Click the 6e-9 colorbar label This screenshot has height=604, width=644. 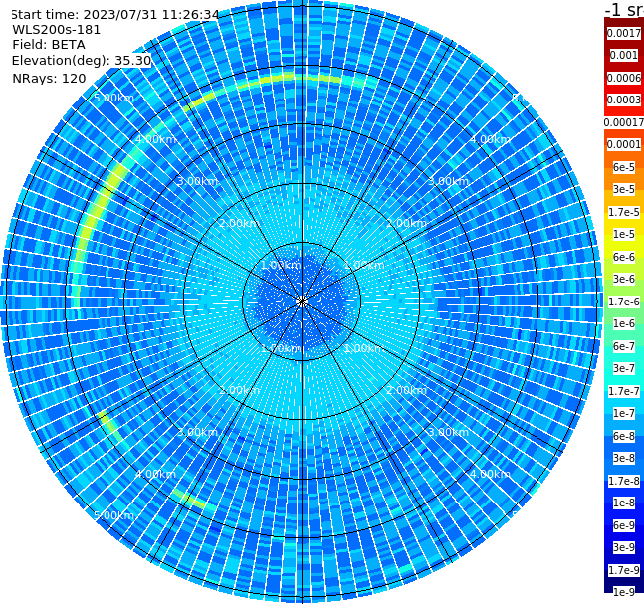[x=624, y=525]
